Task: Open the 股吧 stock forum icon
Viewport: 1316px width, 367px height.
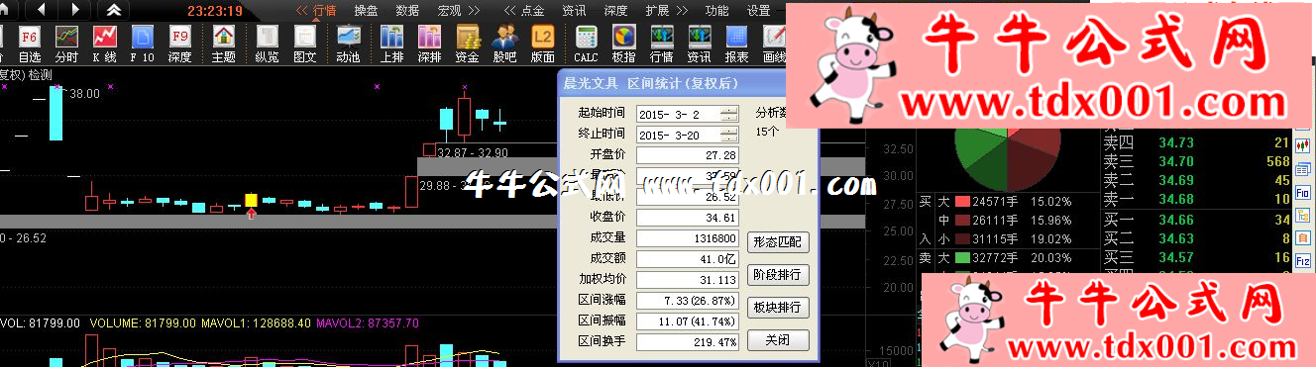Action: pos(505,44)
